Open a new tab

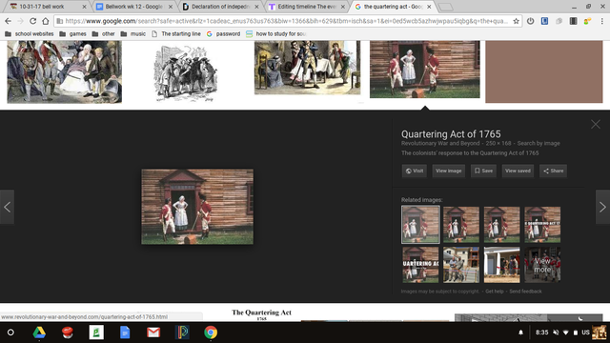click(446, 7)
